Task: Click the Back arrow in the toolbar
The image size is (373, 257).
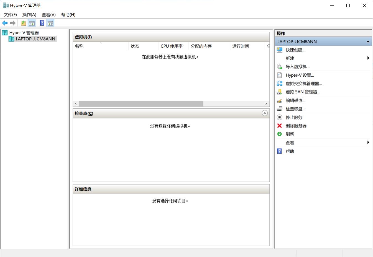Action: coord(5,23)
